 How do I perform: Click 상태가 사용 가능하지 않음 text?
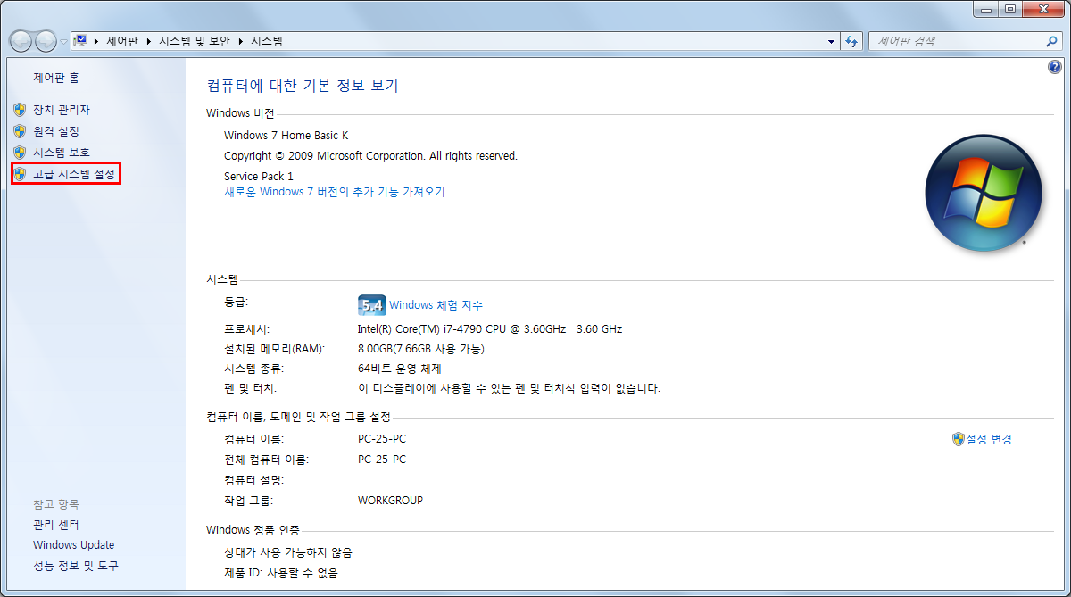point(288,552)
